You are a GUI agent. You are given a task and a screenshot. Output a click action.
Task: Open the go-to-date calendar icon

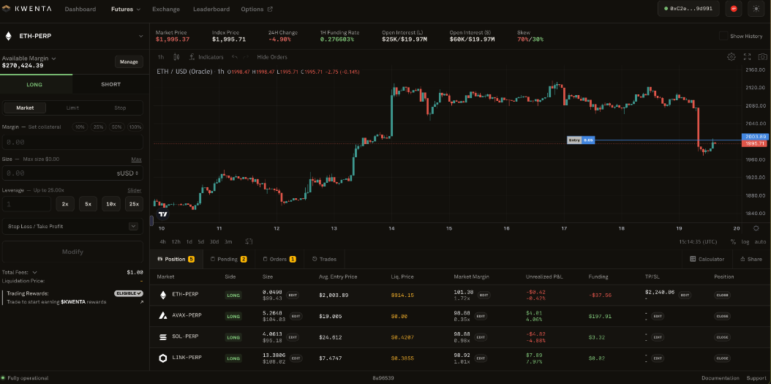click(x=249, y=241)
